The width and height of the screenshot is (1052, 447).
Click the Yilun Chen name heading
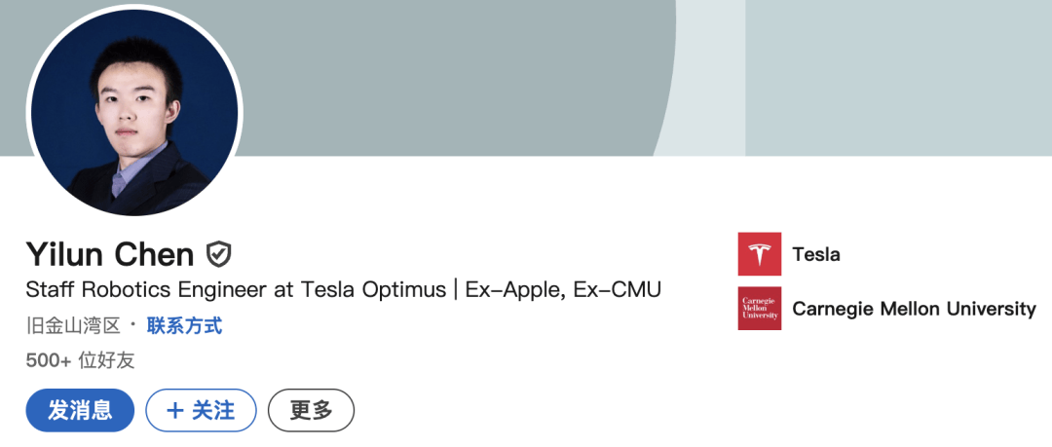pyautogui.click(x=110, y=255)
